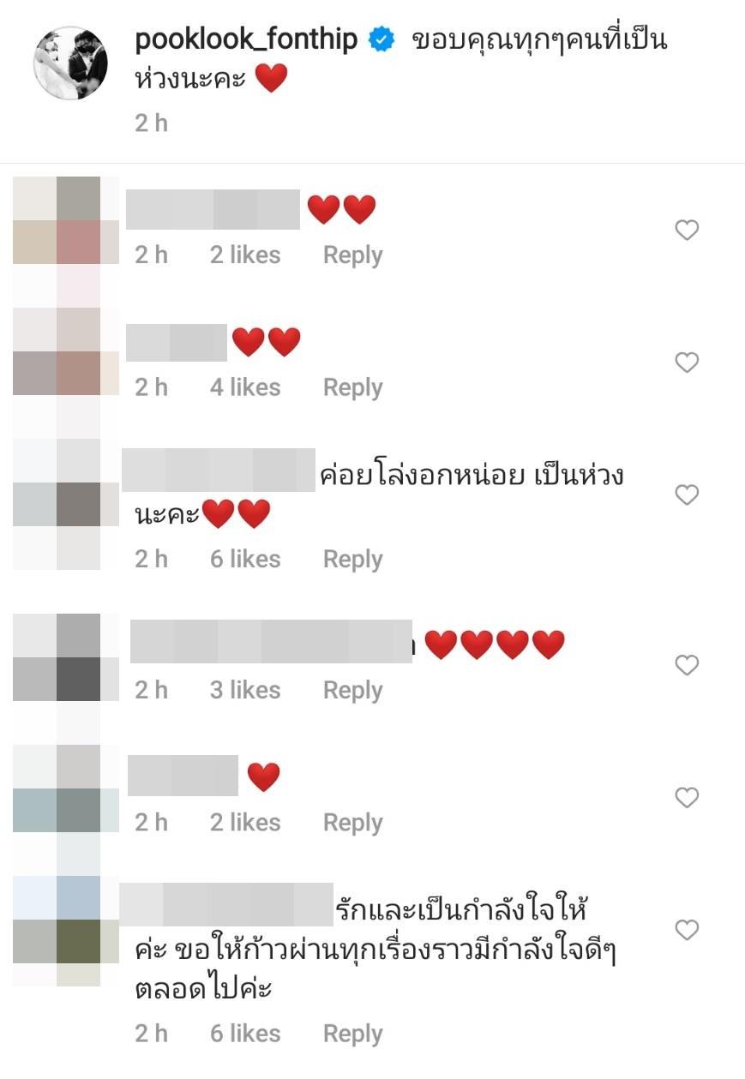Viewport: 745px width, 1079px height.
Task: Open pooklook_fonthip profile picture
Action: coord(70,63)
